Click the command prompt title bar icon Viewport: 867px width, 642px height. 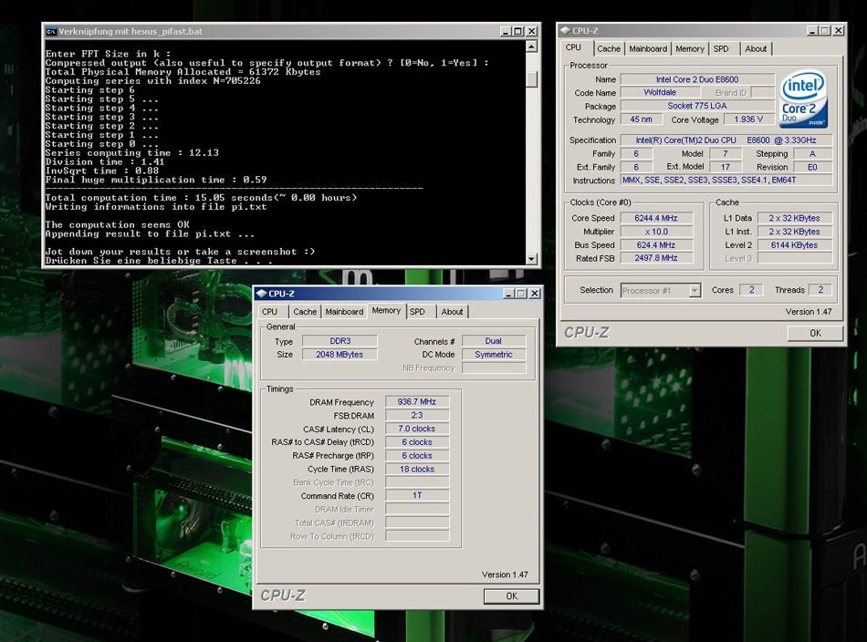51,32
